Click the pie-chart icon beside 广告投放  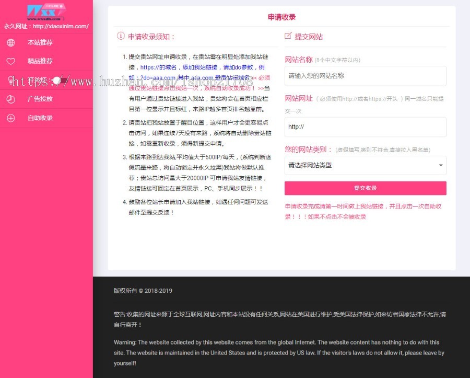(11, 99)
